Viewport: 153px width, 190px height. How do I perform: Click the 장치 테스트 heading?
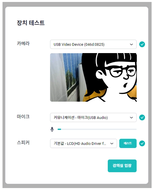click(31, 23)
